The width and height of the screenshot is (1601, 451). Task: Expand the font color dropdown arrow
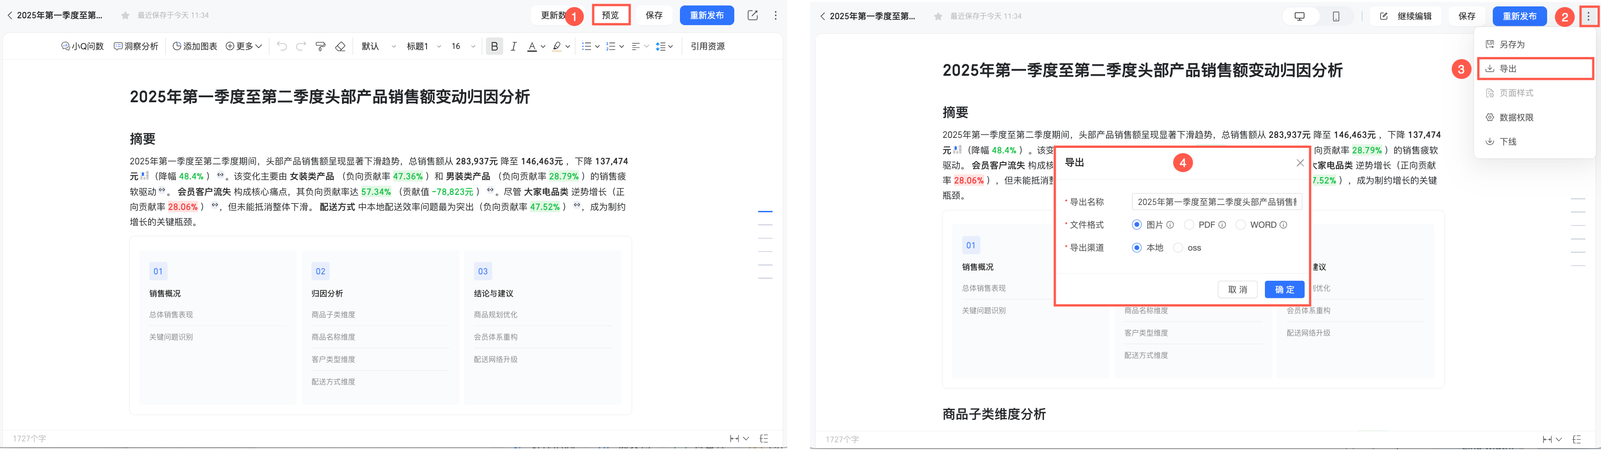(x=542, y=47)
